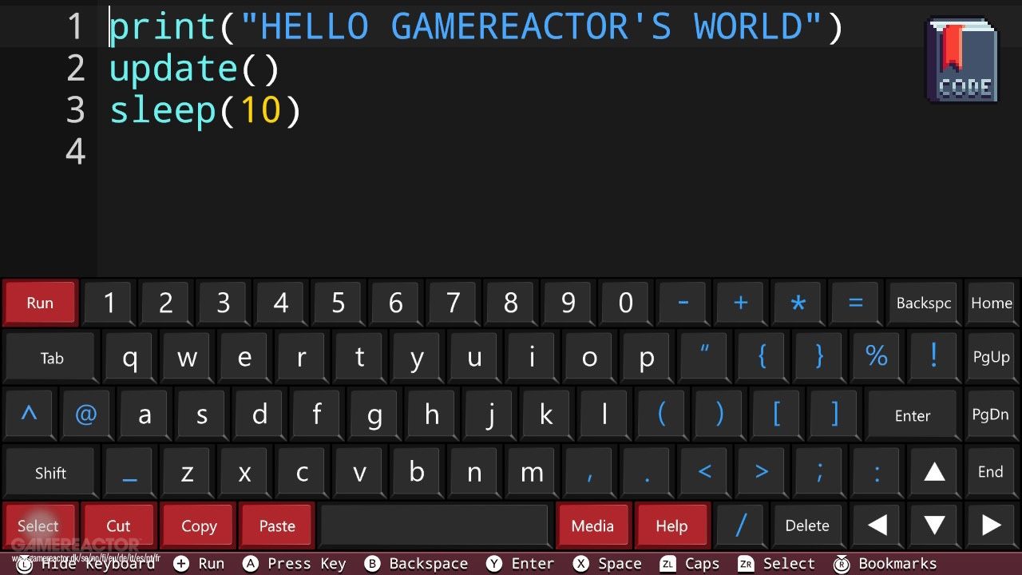Tap the @ symbol key
The width and height of the screenshot is (1022, 575).
[85, 415]
